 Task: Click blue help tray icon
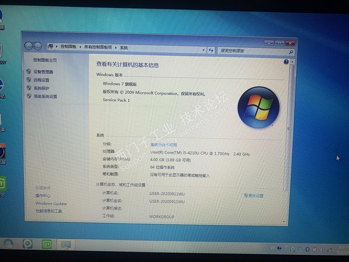tap(279, 248)
